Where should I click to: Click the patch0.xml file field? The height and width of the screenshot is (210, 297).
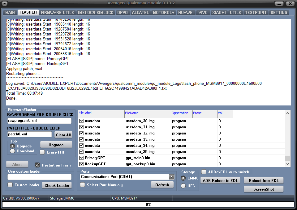29,134
